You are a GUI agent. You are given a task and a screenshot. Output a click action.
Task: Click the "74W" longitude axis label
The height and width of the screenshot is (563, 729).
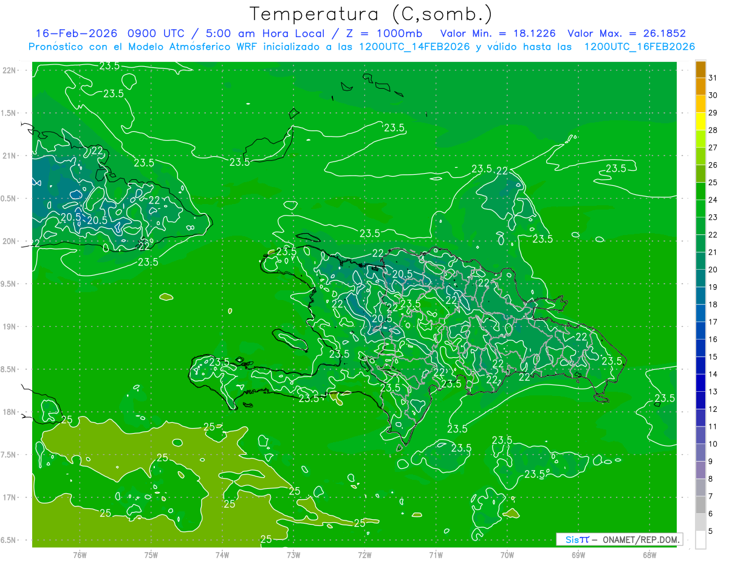[222, 555]
